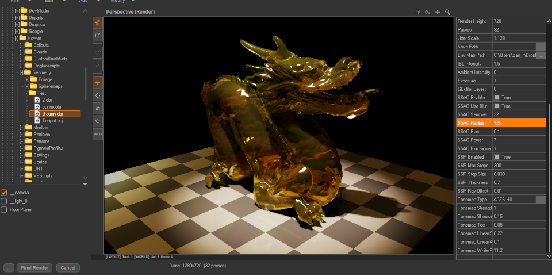The width and height of the screenshot is (552, 276).
Task: Enable the Floor Plane checkbox
Action: [4, 209]
